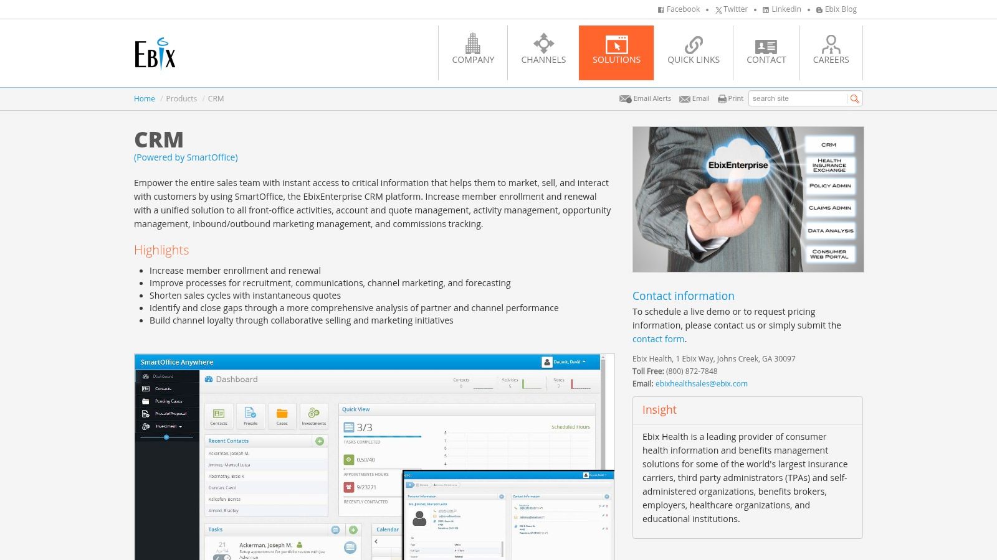The width and height of the screenshot is (997, 560).
Task: Open the Ebix Blog link
Action: 836,9
